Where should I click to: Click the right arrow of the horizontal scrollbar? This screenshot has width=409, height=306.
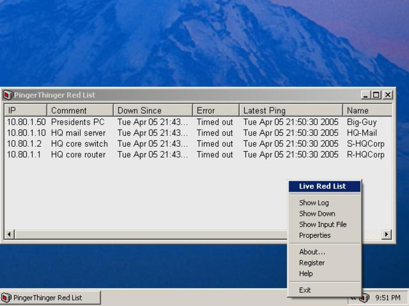click(x=387, y=234)
